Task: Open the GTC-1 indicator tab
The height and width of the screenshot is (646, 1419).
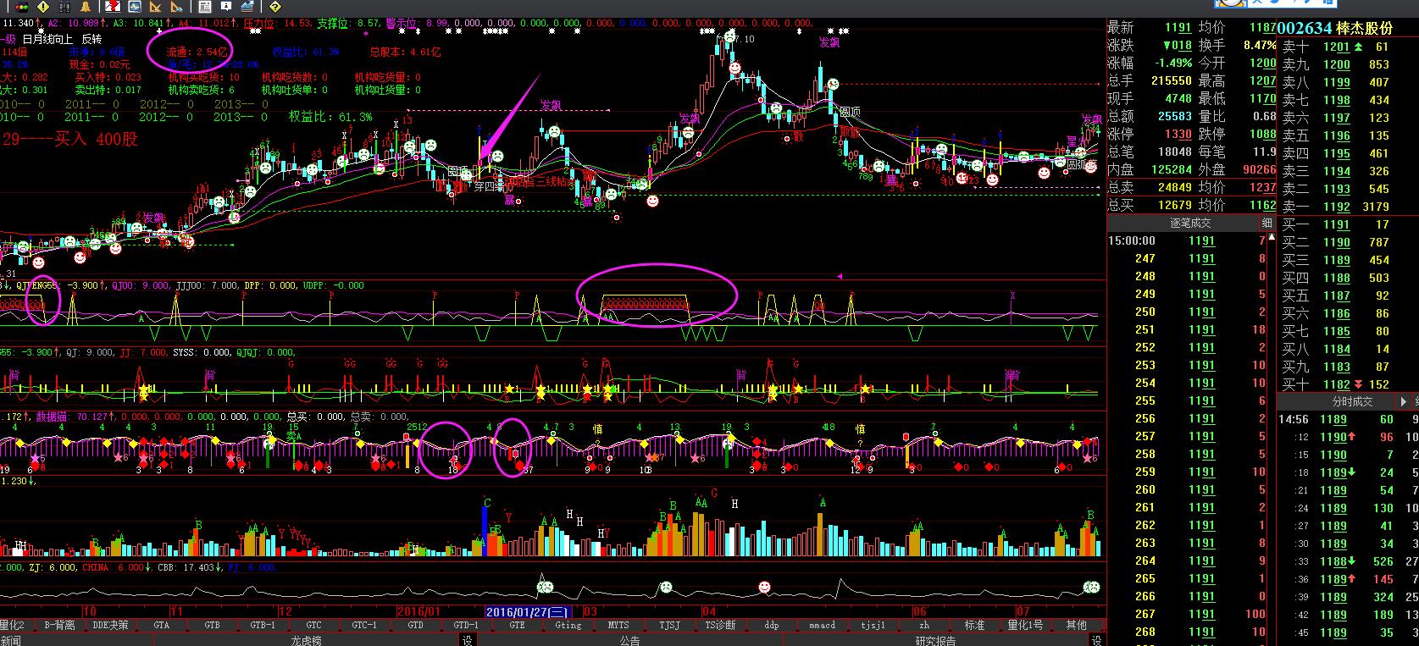Action: point(365,625)
